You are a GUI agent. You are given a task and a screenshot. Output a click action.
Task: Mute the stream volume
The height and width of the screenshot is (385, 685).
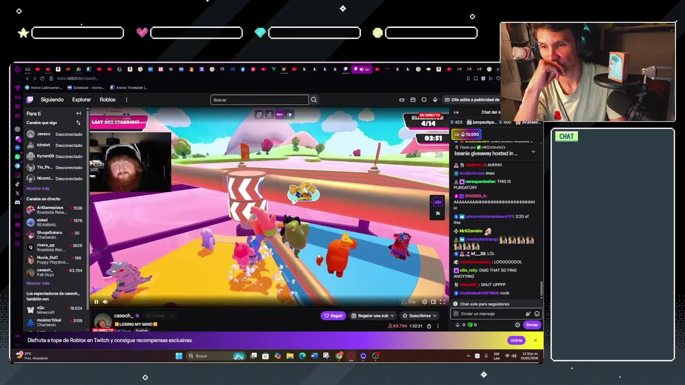[105, 302]
